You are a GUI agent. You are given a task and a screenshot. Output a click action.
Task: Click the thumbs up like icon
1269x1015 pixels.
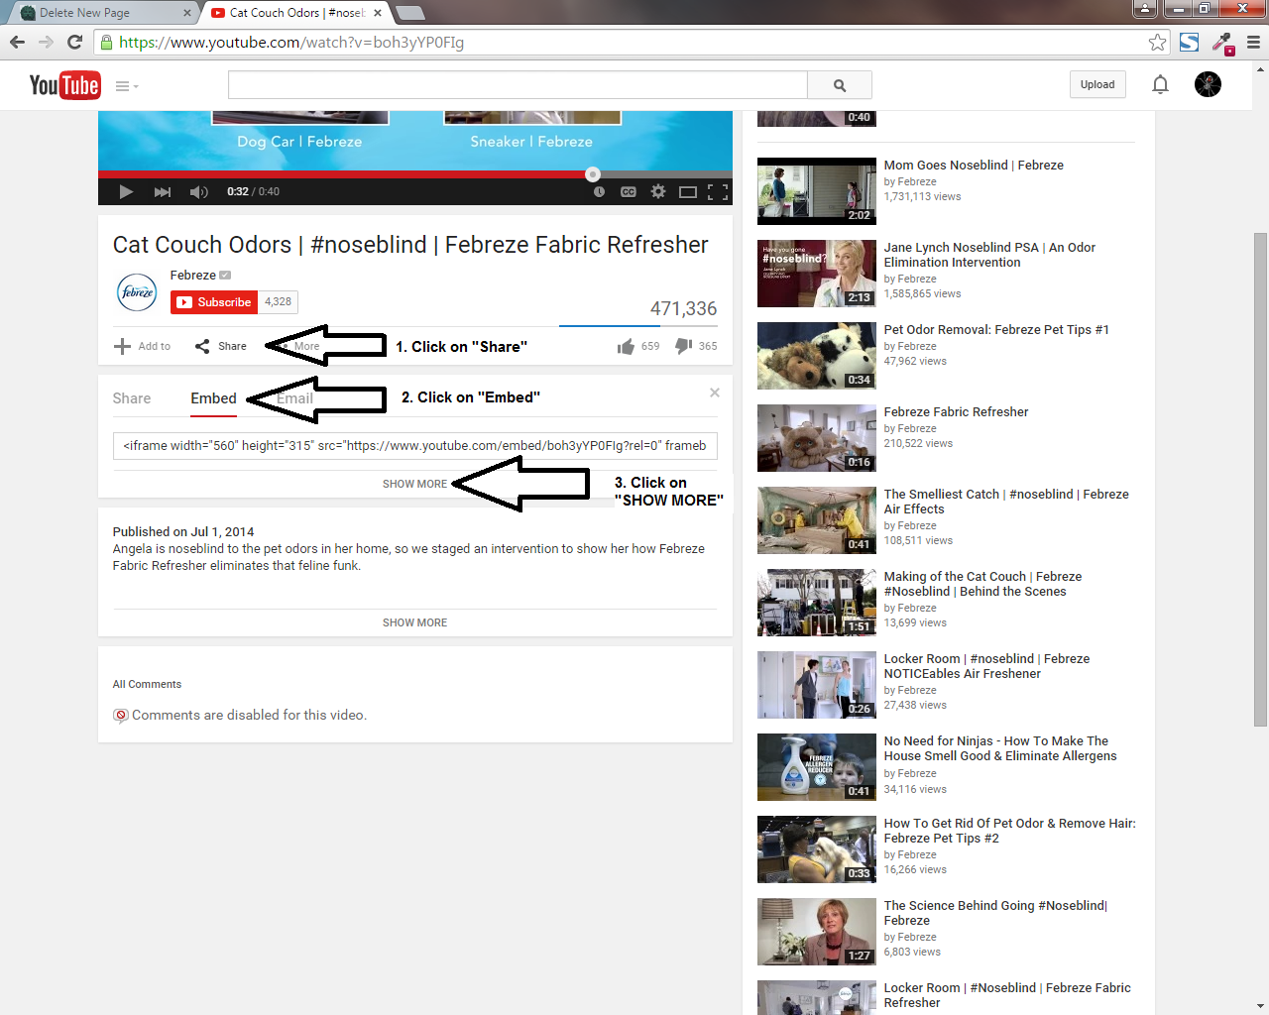click(x=626, y=346)
